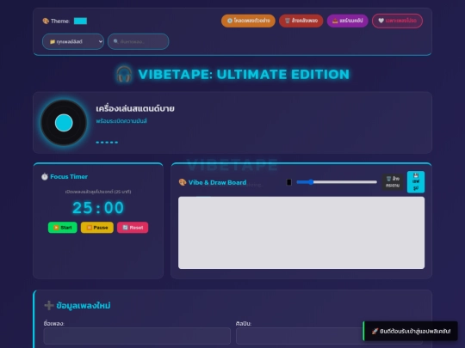
Task: Adjust the brush size slider
Action: 337,182
